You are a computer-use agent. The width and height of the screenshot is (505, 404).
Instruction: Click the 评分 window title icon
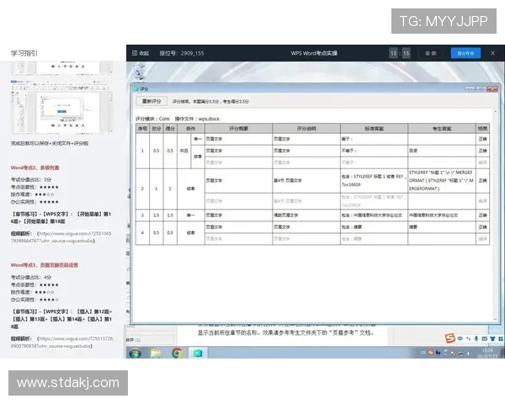(x=136, y=89)
